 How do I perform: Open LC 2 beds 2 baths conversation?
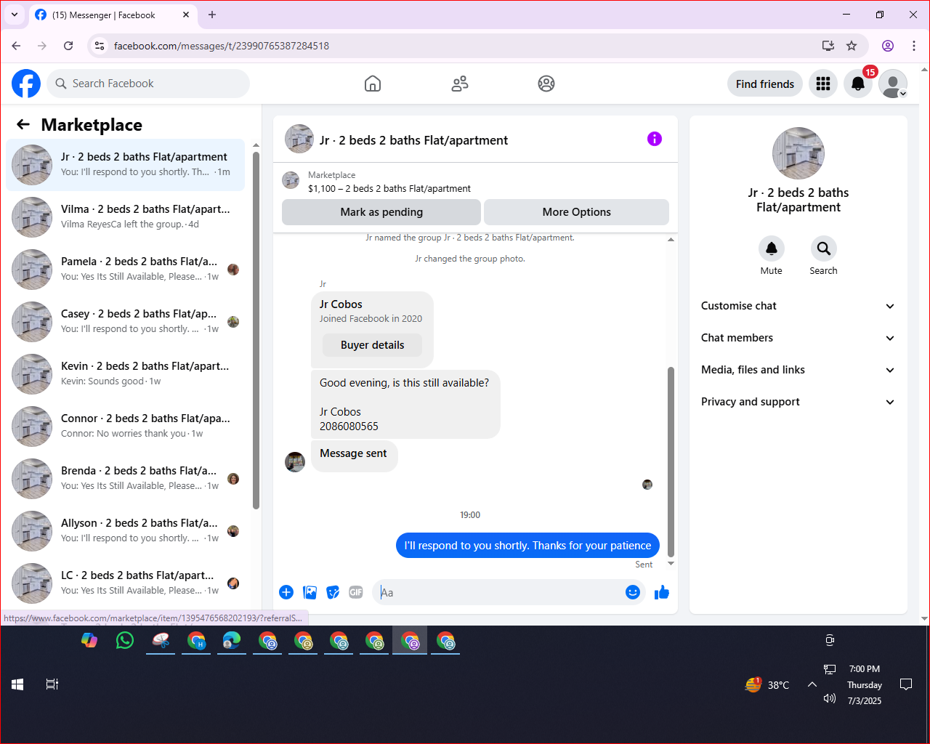(126, 583)
